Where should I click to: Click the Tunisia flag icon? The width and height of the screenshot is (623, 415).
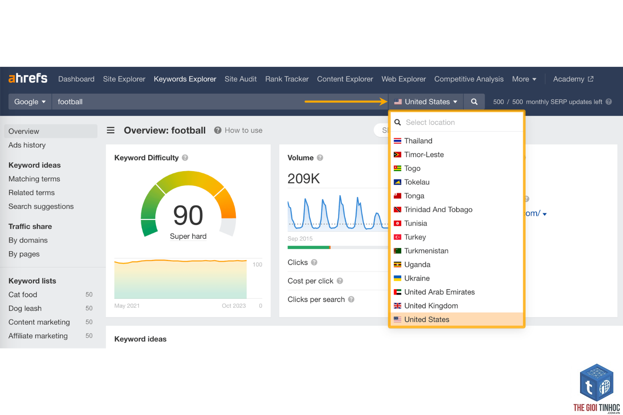(x=397, y=223)
